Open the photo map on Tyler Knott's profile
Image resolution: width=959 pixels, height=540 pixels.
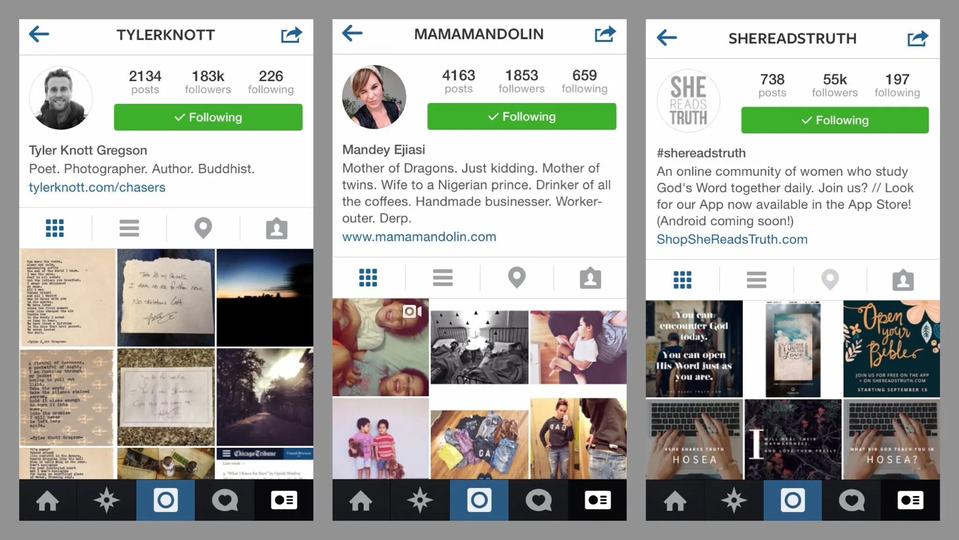(x=203, y=228)
